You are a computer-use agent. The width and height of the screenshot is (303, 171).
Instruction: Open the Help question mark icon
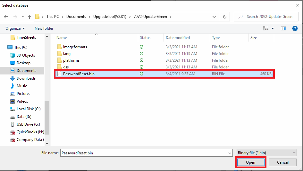point(295,28)
